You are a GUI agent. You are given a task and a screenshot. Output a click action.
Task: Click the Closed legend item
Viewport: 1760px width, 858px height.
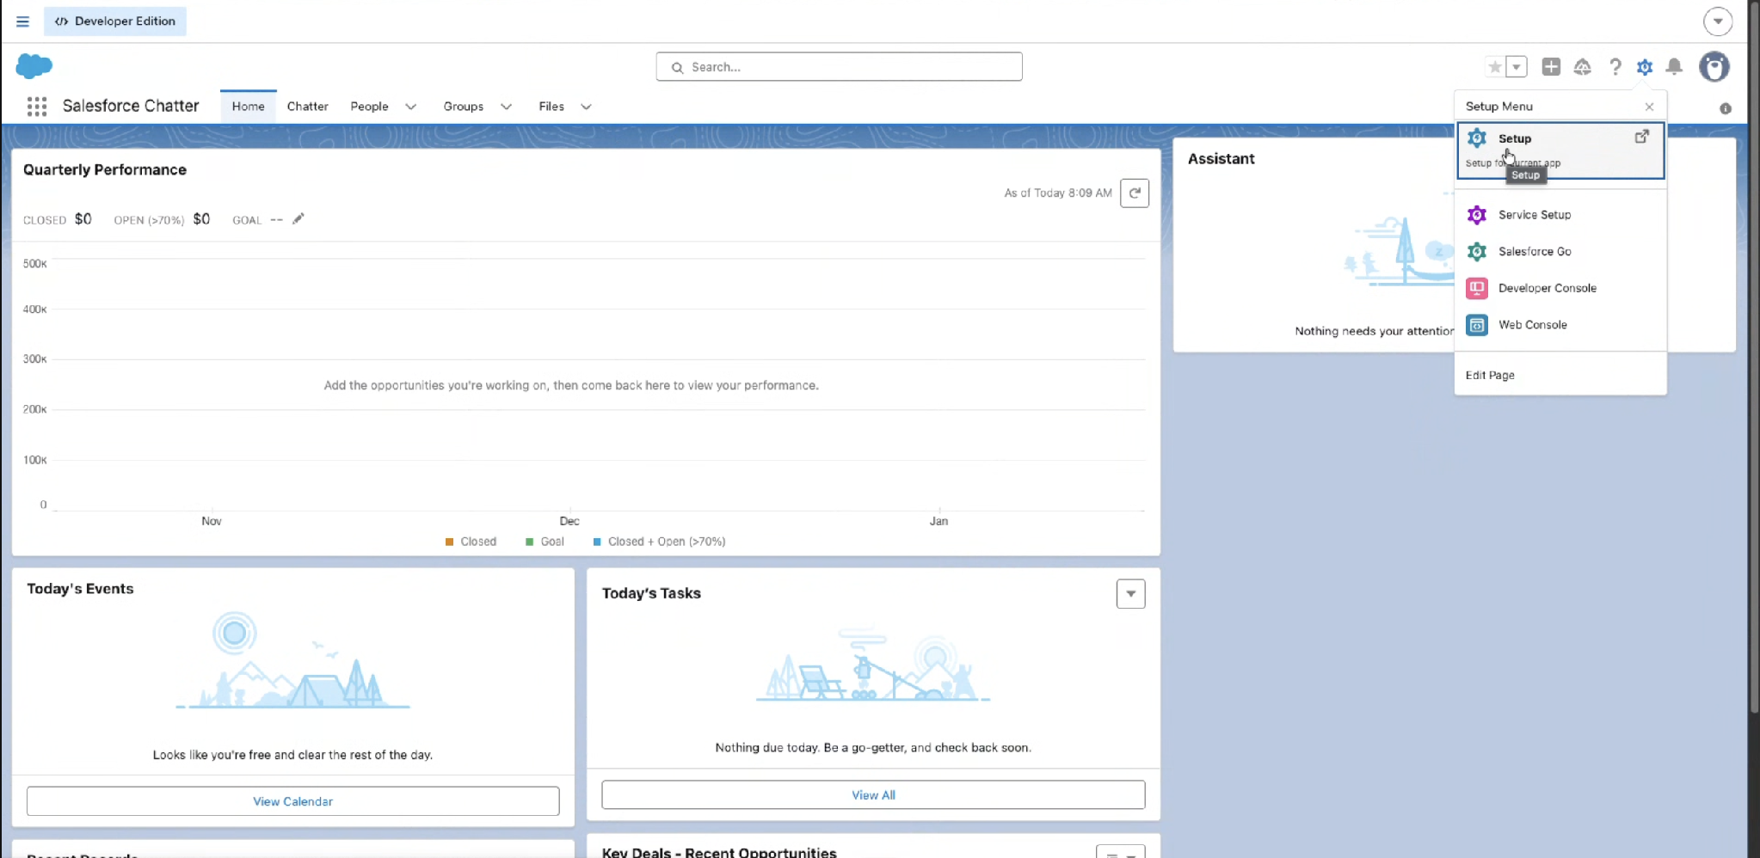click(471, 542)
